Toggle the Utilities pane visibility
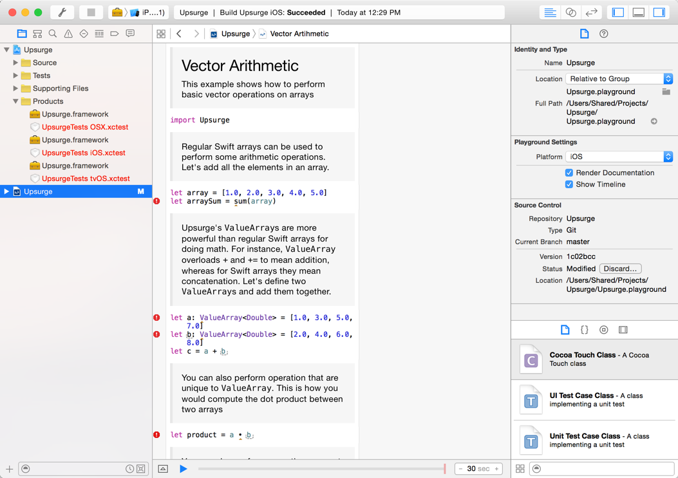Screen dimensions: 678x478 659,12
